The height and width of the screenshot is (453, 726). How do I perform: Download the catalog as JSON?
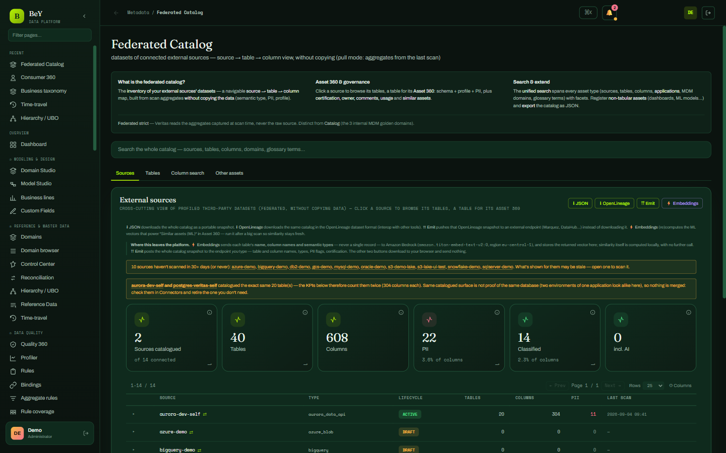coord(580,203)
